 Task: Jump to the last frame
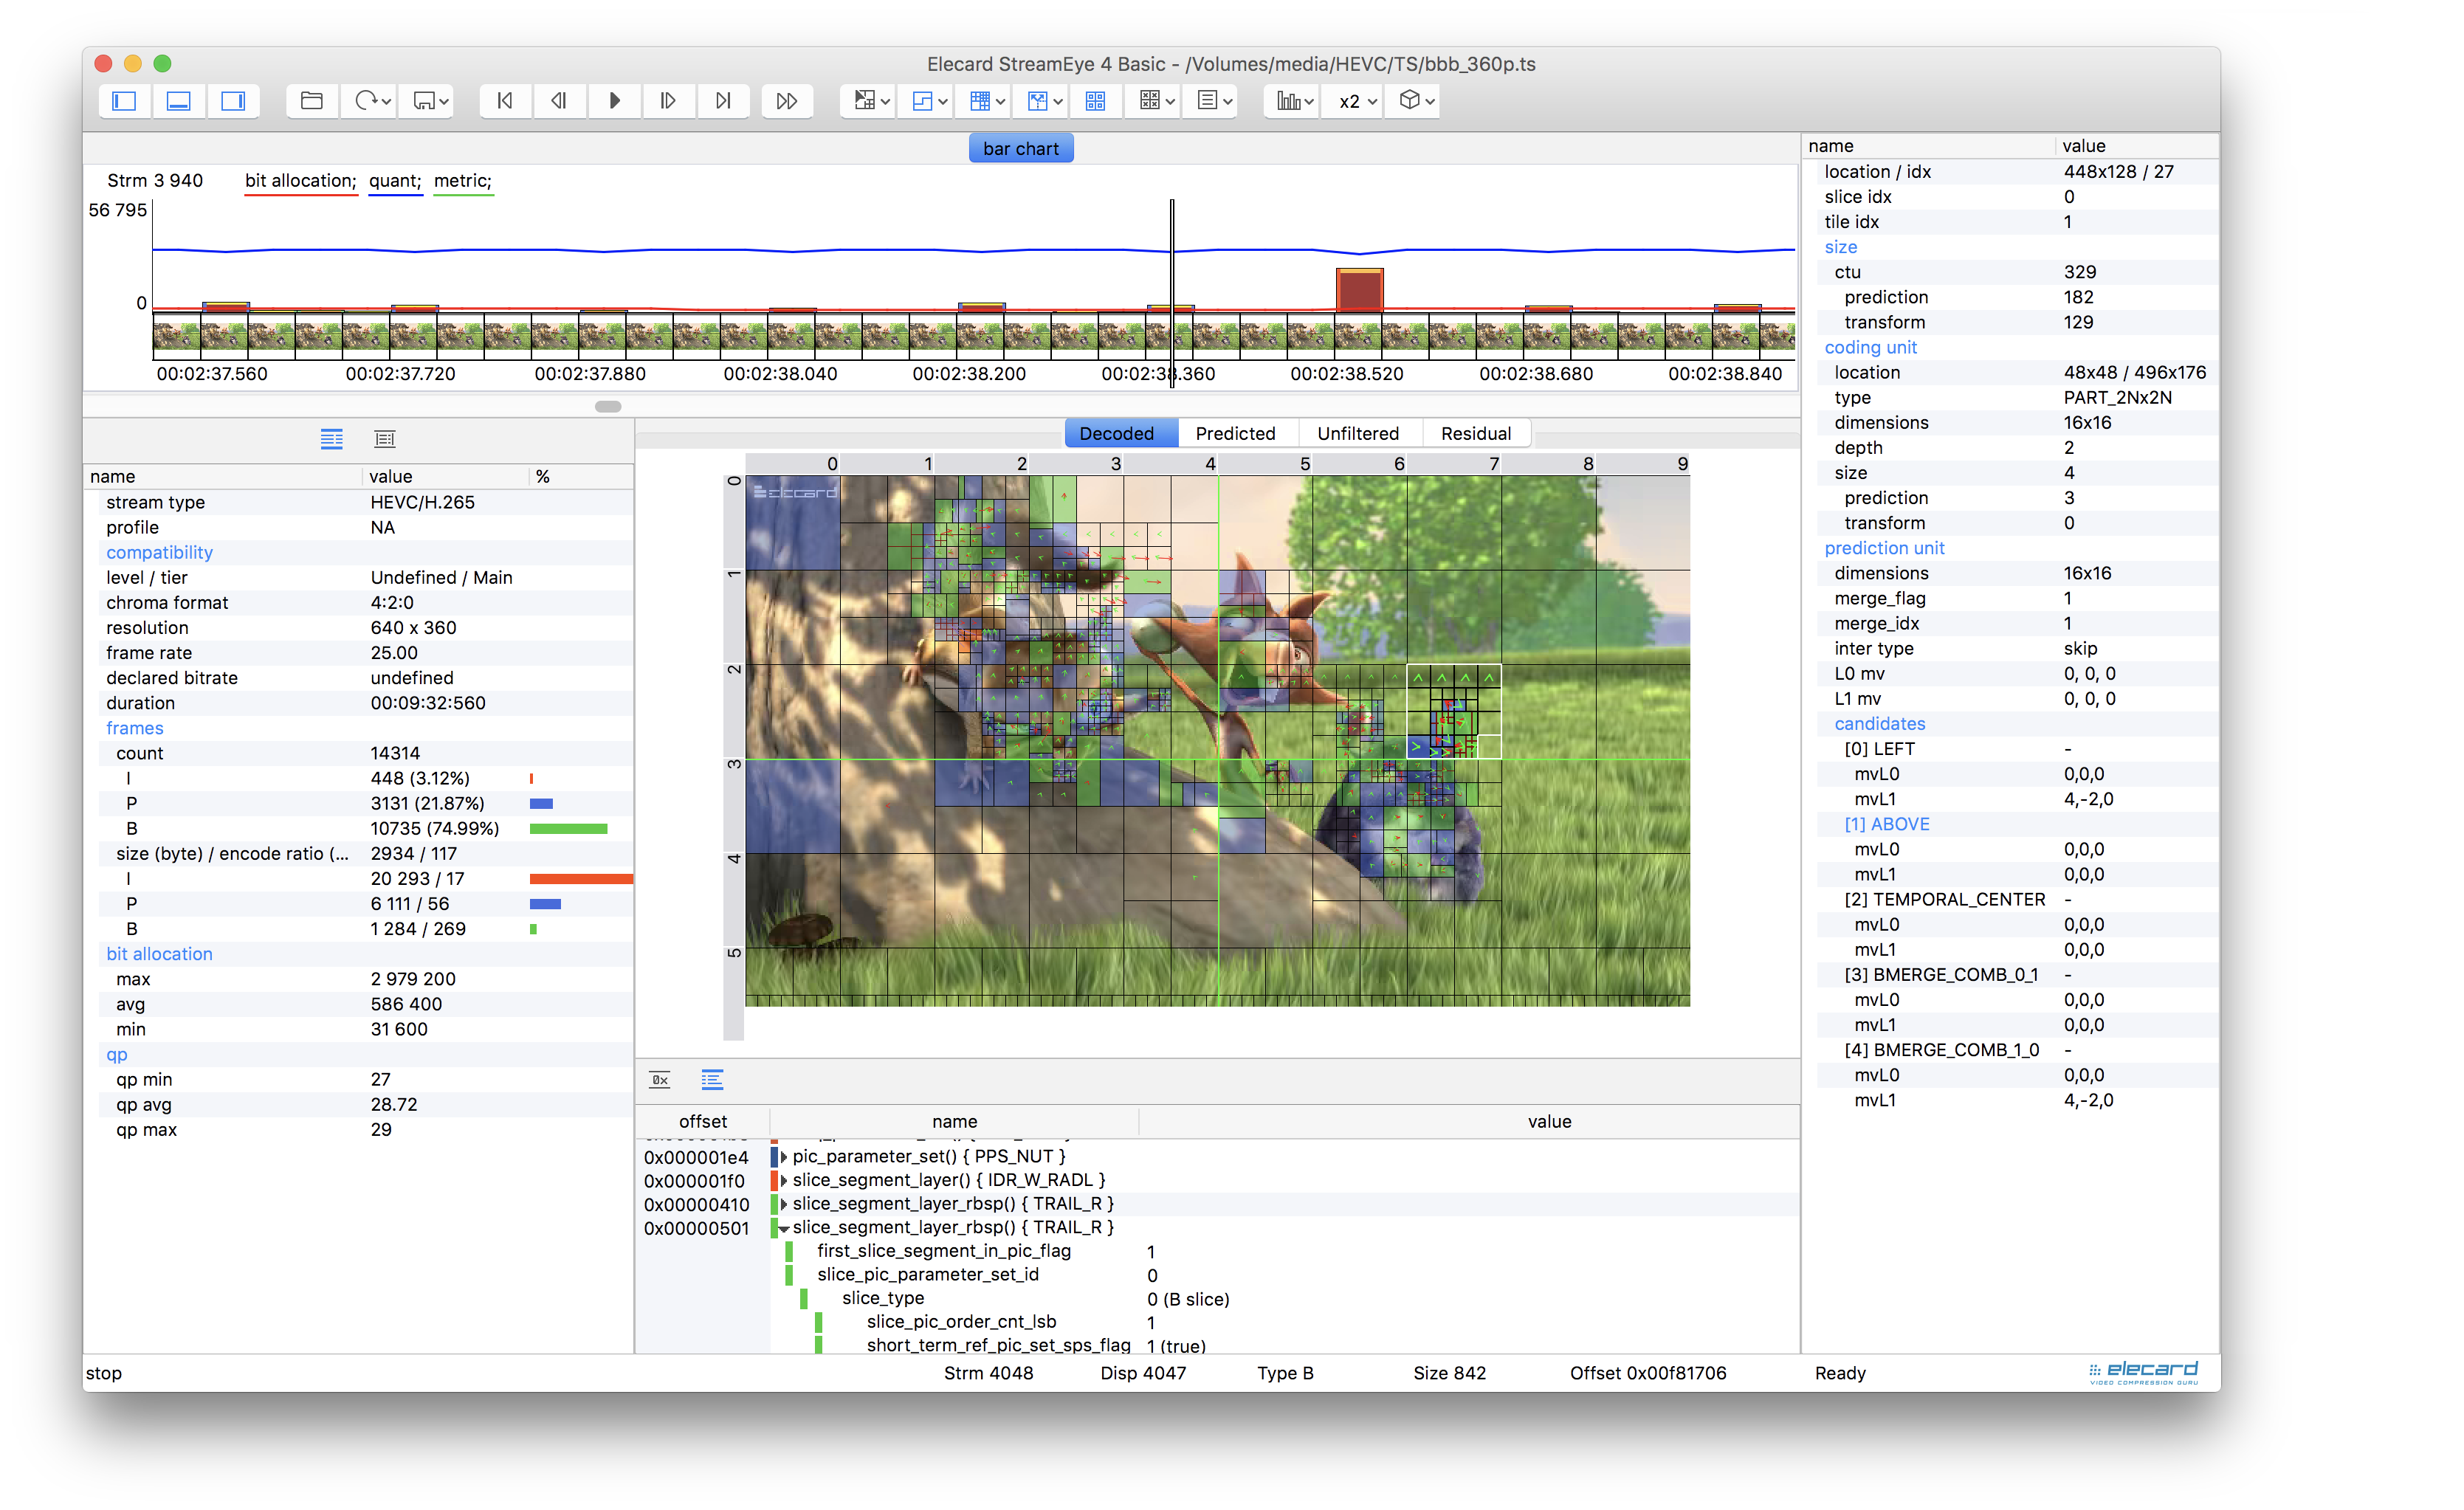click(723, 100)
